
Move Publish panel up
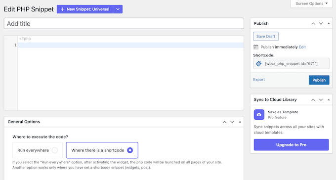313,23
